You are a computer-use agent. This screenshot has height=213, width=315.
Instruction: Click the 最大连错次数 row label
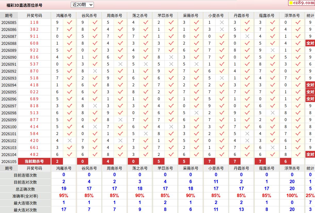[25, 203]
